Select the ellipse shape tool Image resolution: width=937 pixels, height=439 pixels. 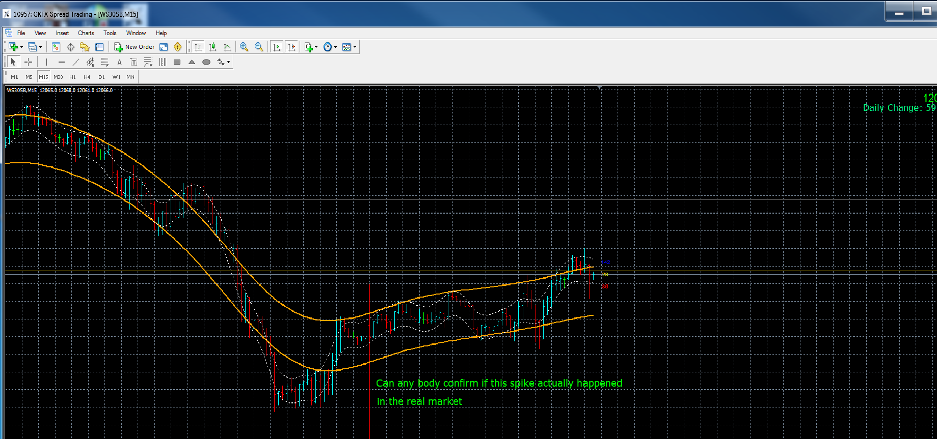click(x=206, y=62)
